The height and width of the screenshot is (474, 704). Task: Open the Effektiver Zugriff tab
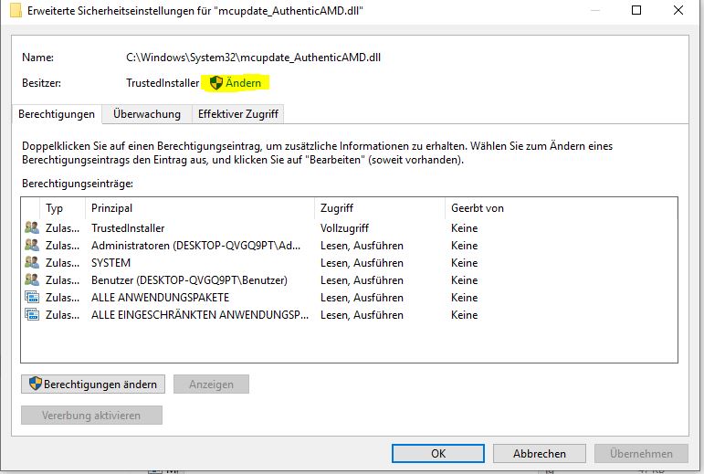[x=238, y=114]
